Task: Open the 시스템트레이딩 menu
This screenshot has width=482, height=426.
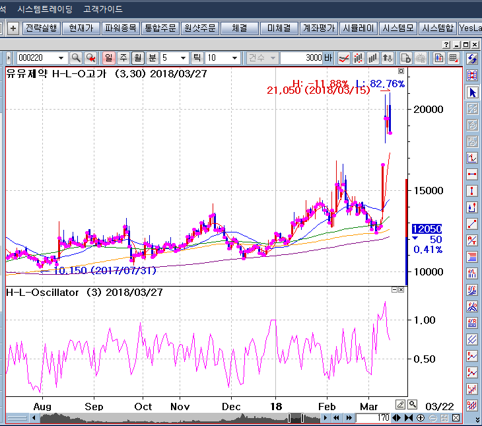Action: (45, 9)
